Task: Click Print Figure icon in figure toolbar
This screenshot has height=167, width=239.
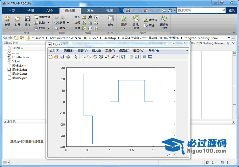Action: click(x=68, y=57)
